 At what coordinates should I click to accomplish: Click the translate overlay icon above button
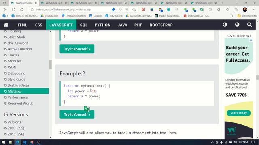coord(87,109)
